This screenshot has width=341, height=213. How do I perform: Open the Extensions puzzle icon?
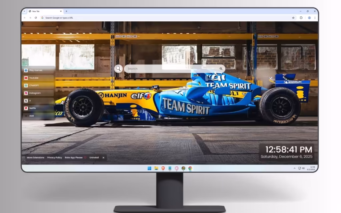(301, 18)
